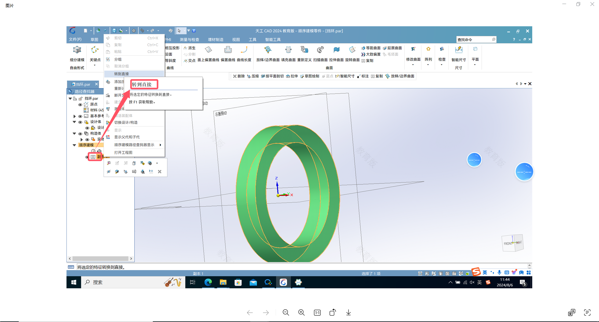599x322 pixels.
Task: Select the 旋转曲面 tool icon
Action: point(352,50)
